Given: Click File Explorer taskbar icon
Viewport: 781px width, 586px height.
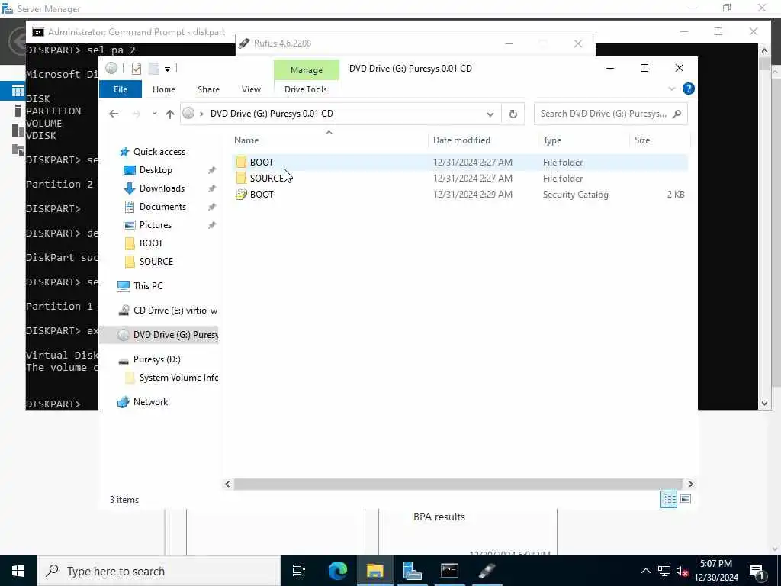Looking at the screenshot, I should coord(374,571).
